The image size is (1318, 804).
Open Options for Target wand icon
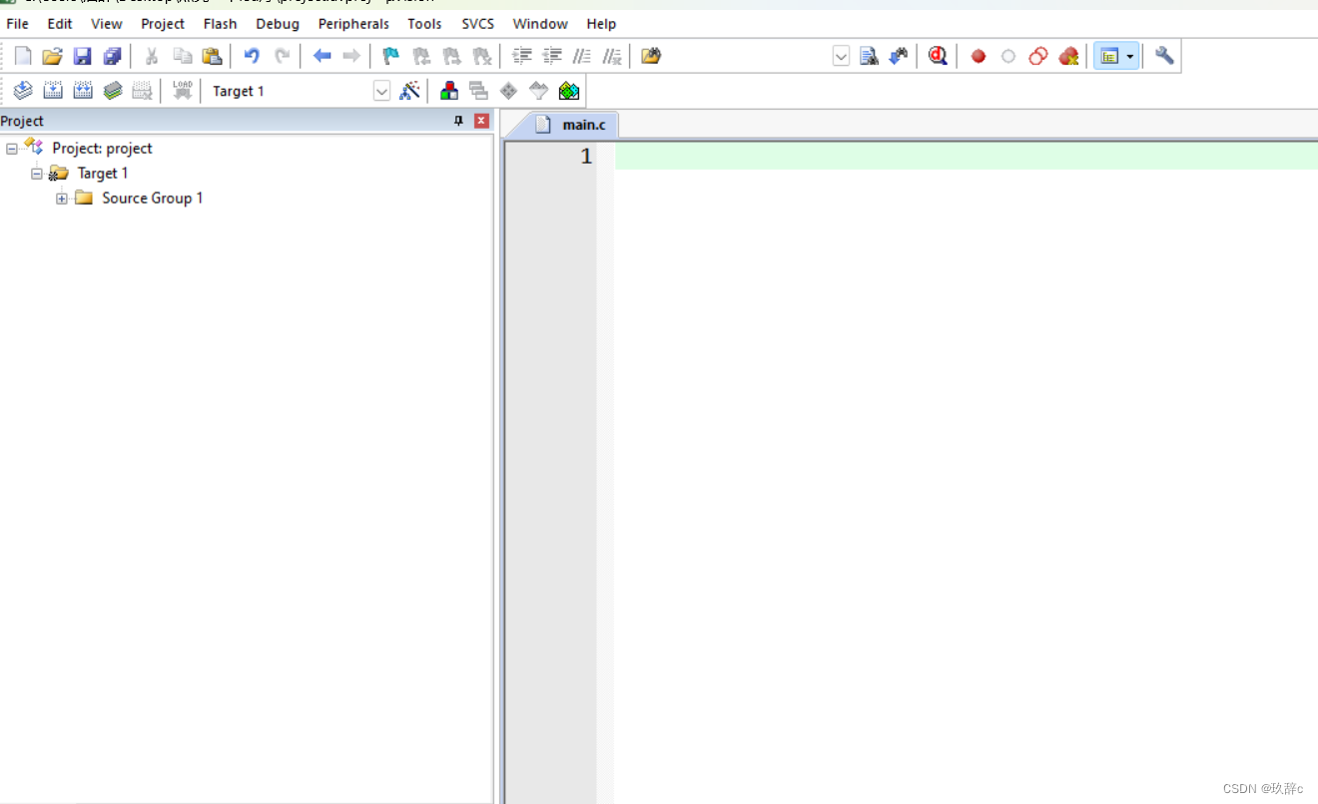(x=409, y=91)
